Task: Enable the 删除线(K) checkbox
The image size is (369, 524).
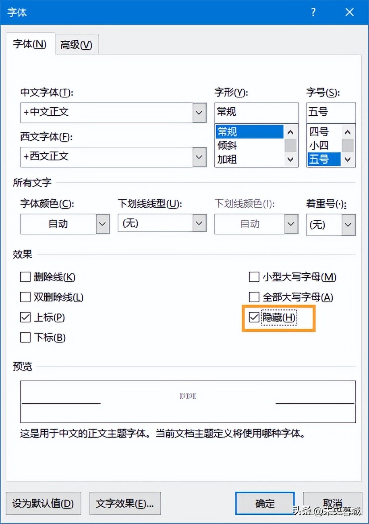Action: tap(25, 277)
